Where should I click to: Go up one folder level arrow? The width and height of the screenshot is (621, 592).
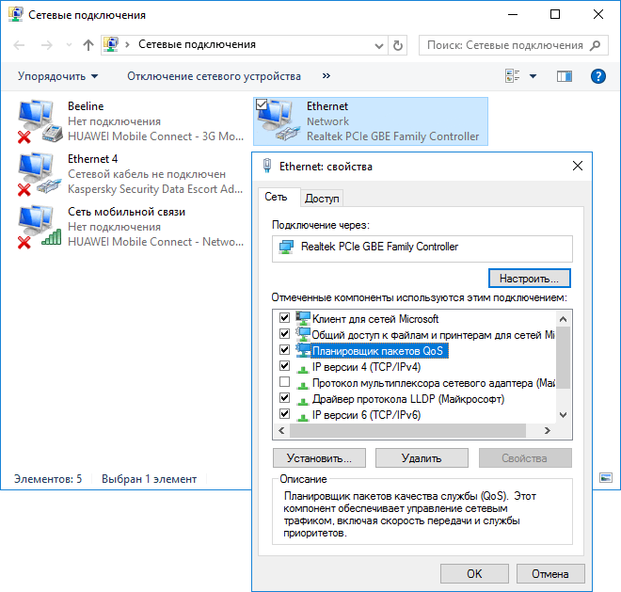88,45
